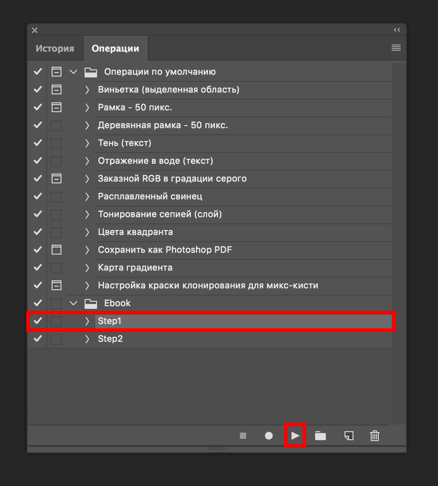
Task: Collapse panel with double-arrow icon
Action: click(x=397, y=30)
